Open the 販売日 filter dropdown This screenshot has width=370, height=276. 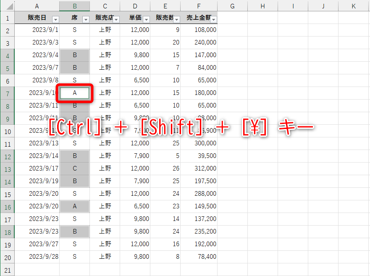tap(55, 20)
